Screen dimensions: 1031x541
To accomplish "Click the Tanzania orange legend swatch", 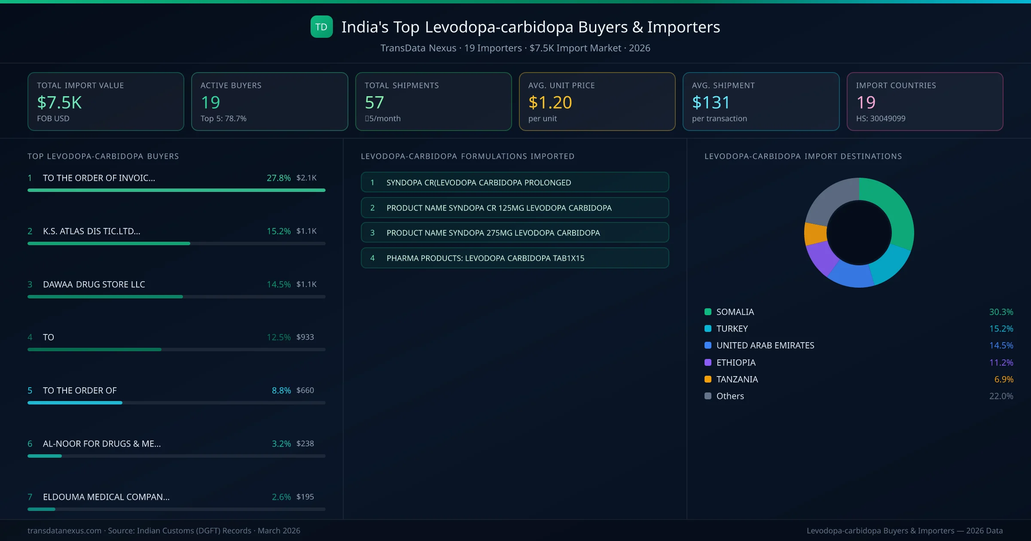I will click(x=708, y=379).
